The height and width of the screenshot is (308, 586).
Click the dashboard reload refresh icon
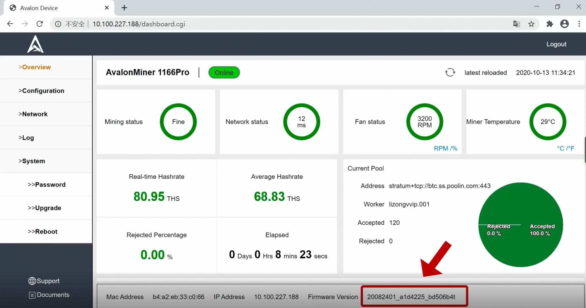450,73
